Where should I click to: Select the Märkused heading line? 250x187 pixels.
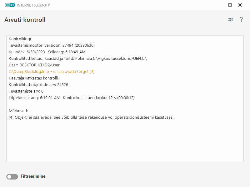coord(18,111)
